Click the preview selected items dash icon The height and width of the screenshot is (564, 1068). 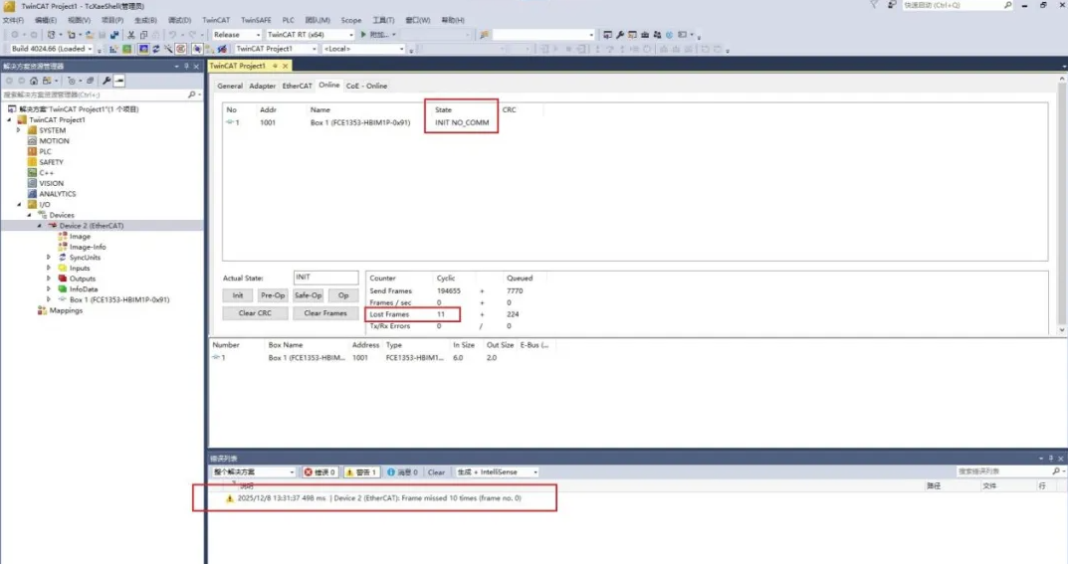pyautogui.click(x=119, y=81)
